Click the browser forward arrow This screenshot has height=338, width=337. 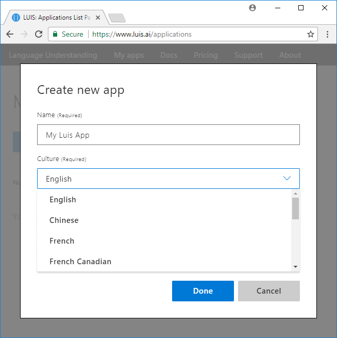pos(24,34)
